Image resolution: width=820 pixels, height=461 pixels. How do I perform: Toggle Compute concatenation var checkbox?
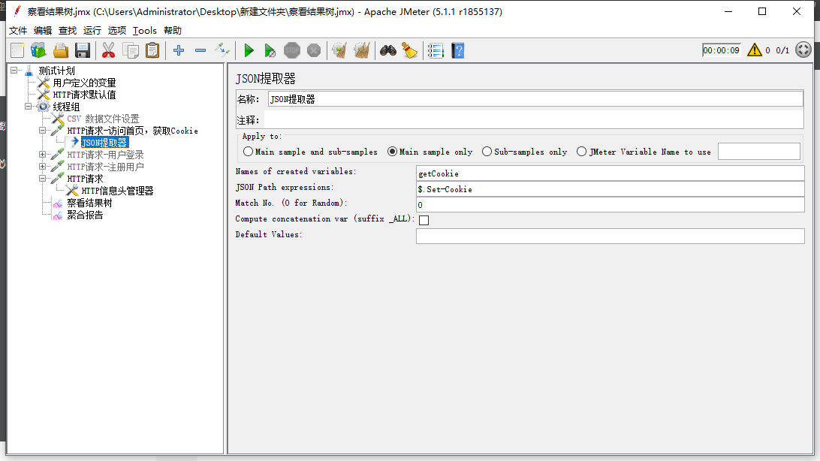point(424,220)
